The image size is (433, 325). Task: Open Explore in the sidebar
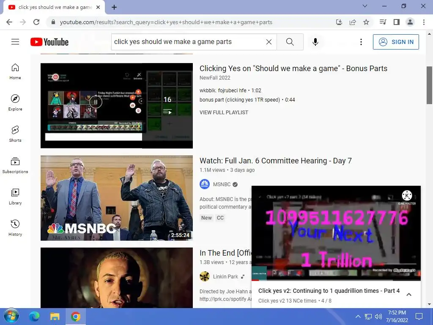(15, 103)
